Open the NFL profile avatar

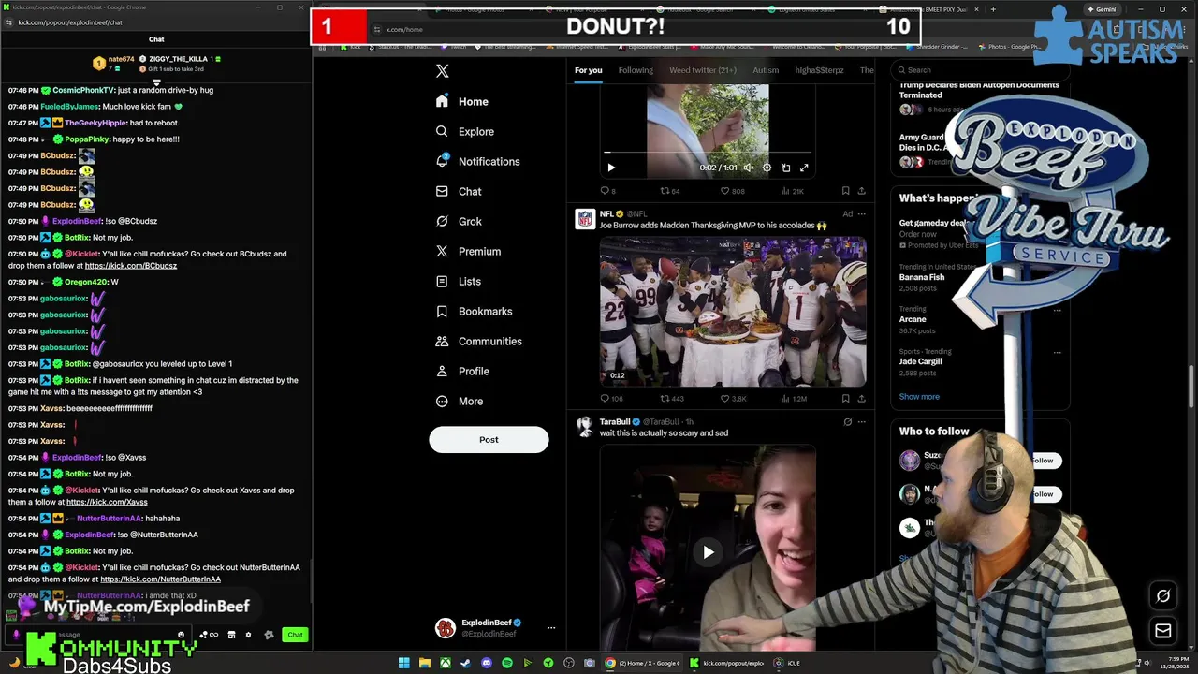[x=585, y=219]
